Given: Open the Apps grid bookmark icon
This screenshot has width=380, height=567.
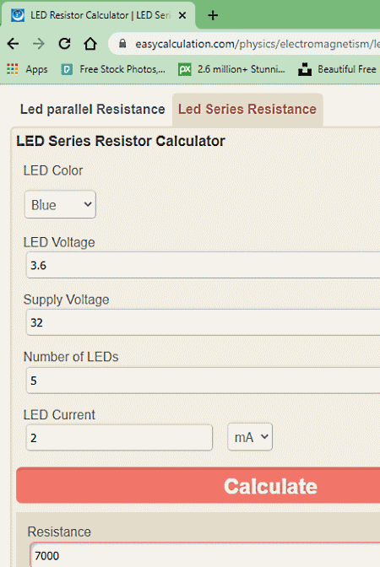Looking at the screenshot, I should pos(13,68).
